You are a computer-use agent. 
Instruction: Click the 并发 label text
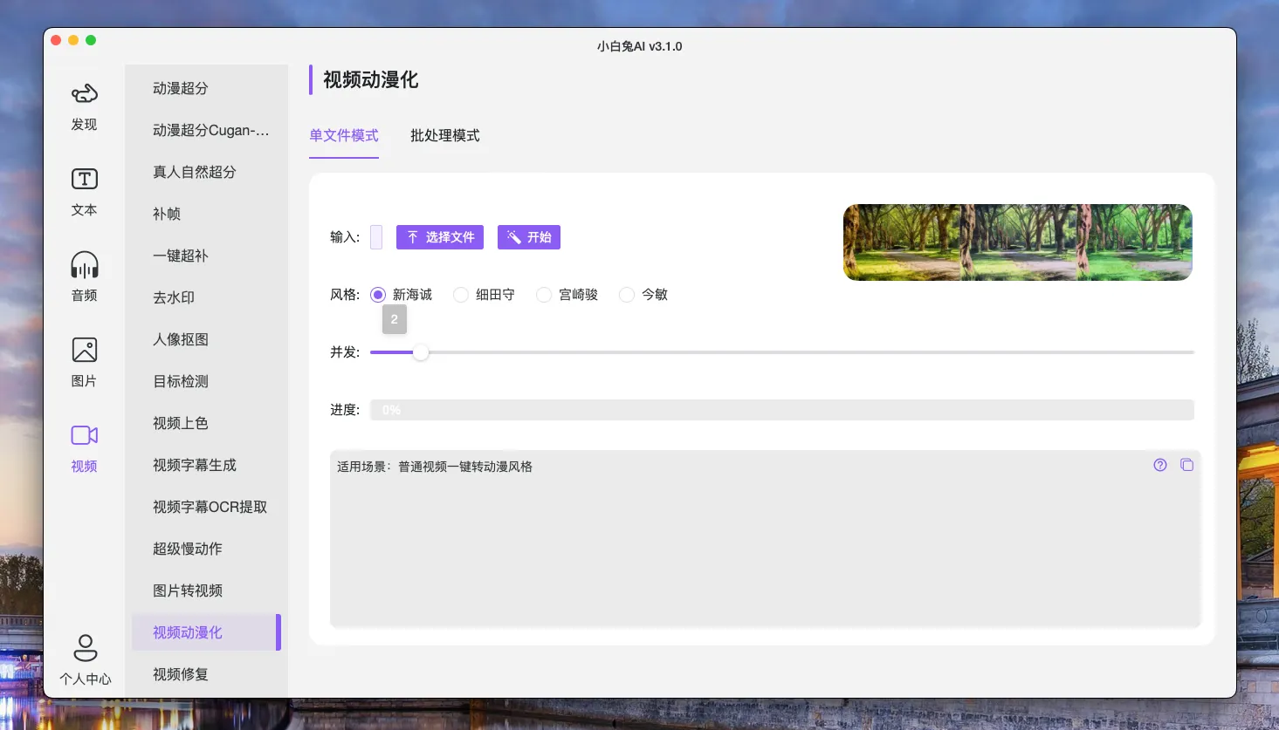[345, 352]
